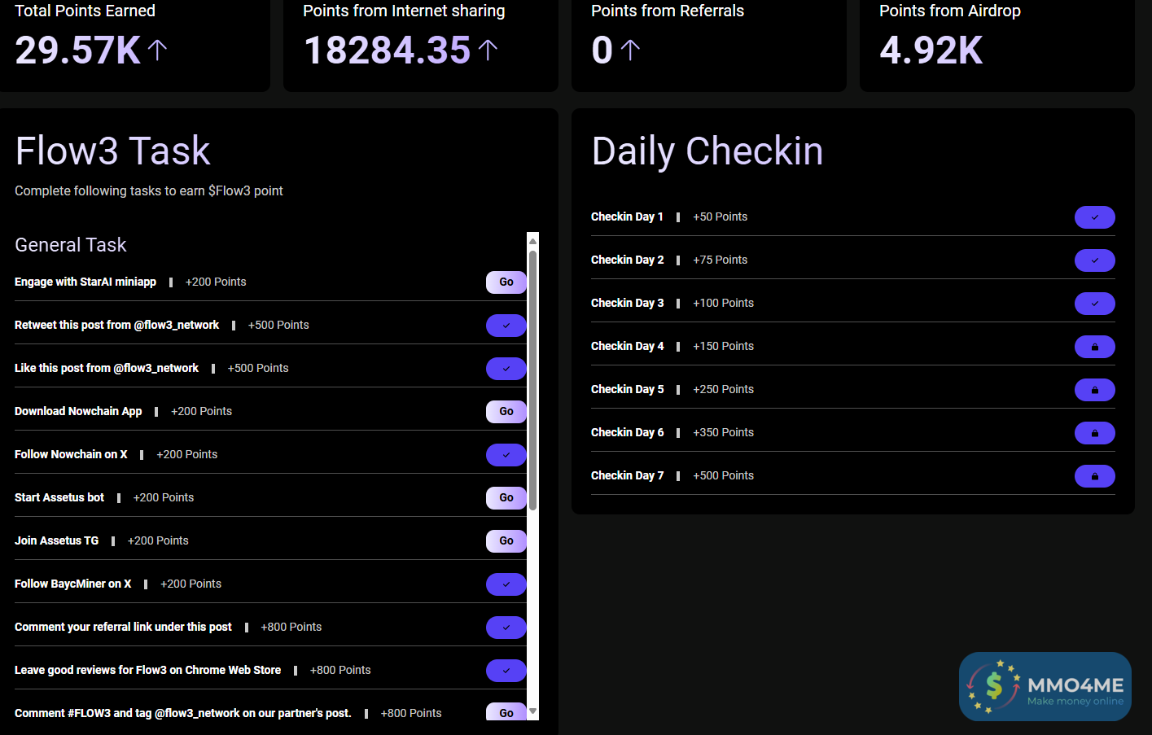Click the 'Follow Nowchain on X' task name
1152x735 pixels.
pos(71,454)
